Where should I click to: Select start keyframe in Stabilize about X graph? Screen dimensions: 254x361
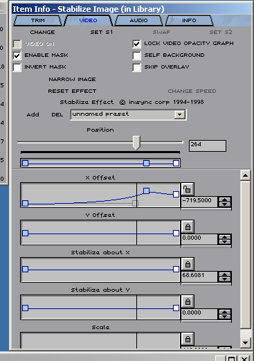click(26, 270)
